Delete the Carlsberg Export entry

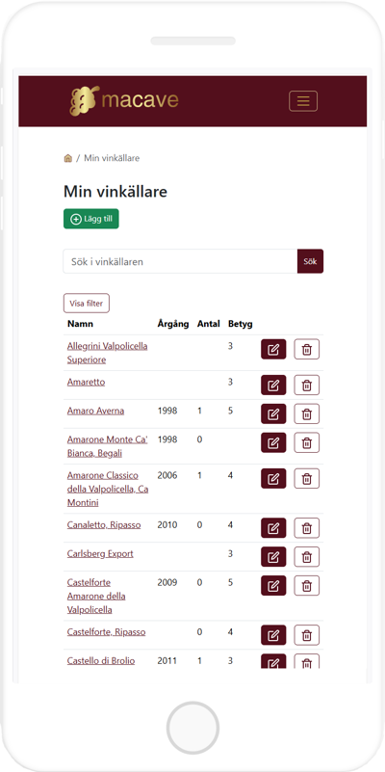(307, 556)
